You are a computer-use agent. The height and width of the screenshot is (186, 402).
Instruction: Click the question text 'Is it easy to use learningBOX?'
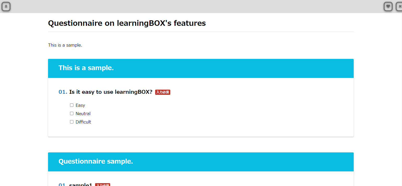click(x=111, y=92)
